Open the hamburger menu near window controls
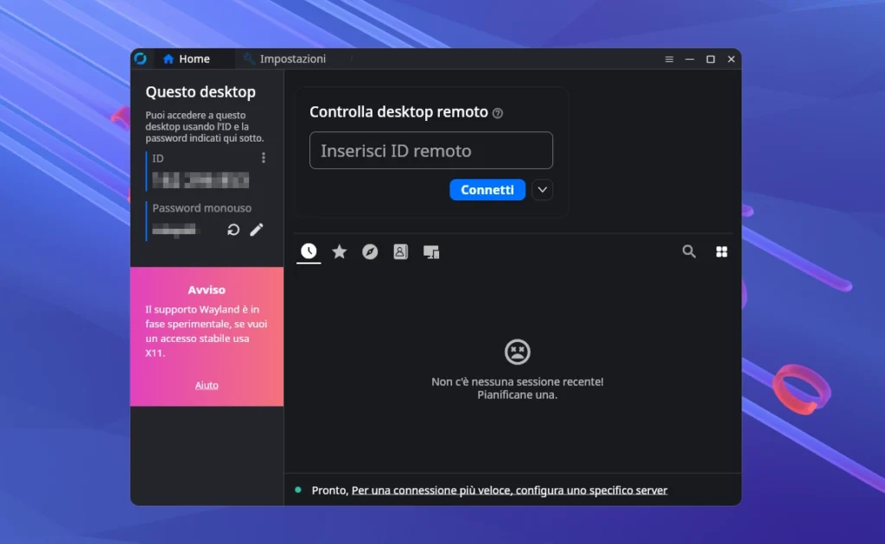The image size is (885, 544). [x=669, y=59]
